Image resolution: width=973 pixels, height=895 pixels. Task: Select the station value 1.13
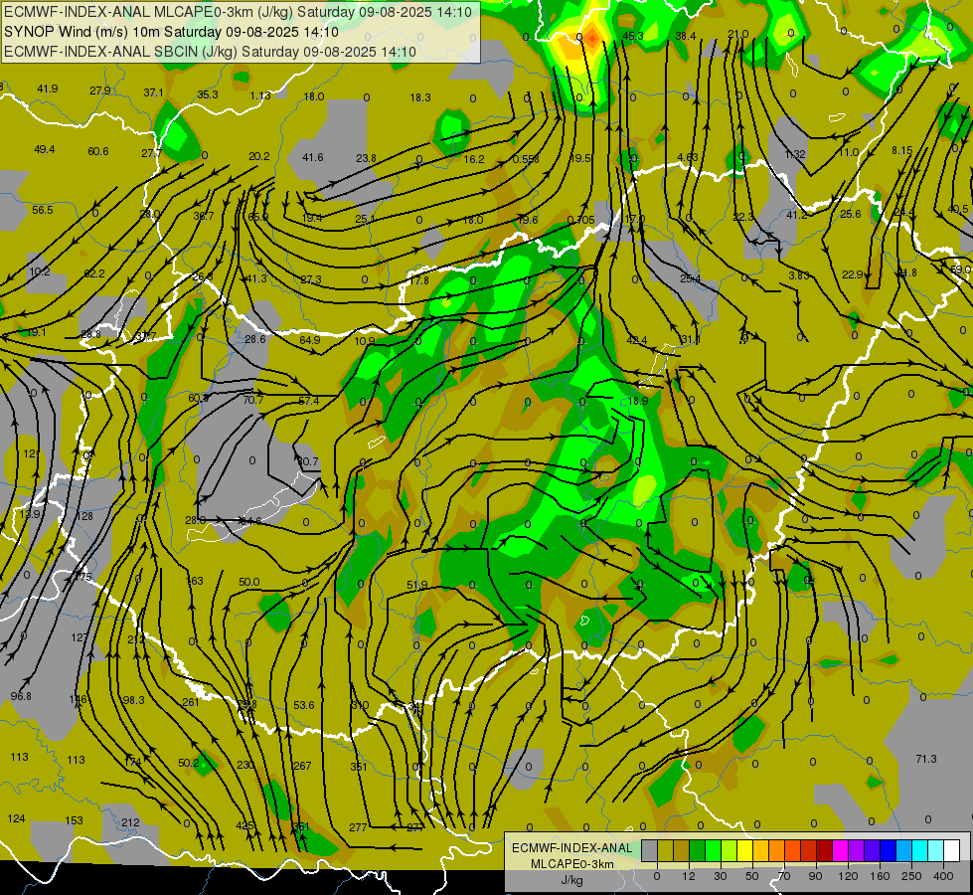(x=260, y=95)
